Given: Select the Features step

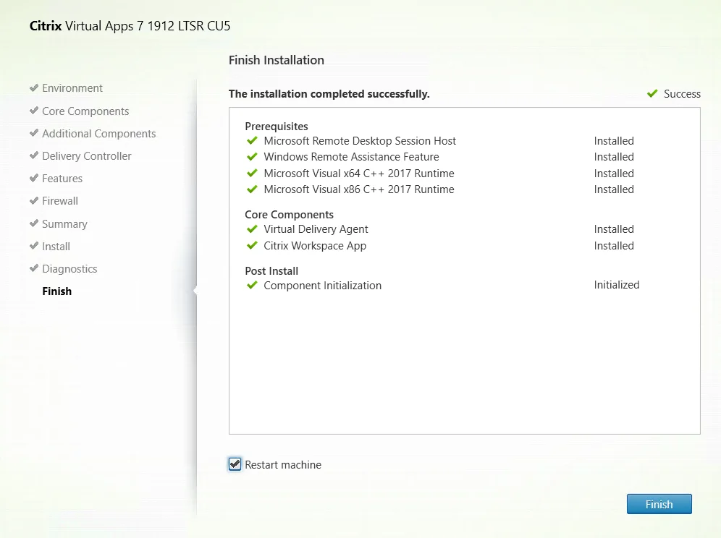Looking at the screenshot, I should pos(62,179).
